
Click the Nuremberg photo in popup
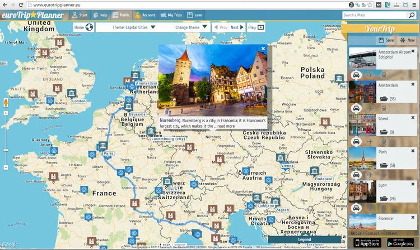pyautogui.click(x=213, y=80)
